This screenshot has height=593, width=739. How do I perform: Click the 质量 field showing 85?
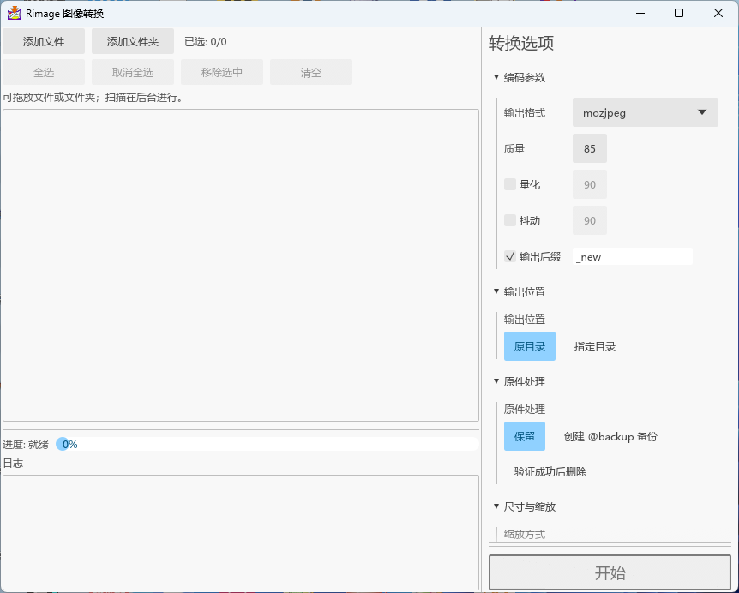tap(590, 148)
